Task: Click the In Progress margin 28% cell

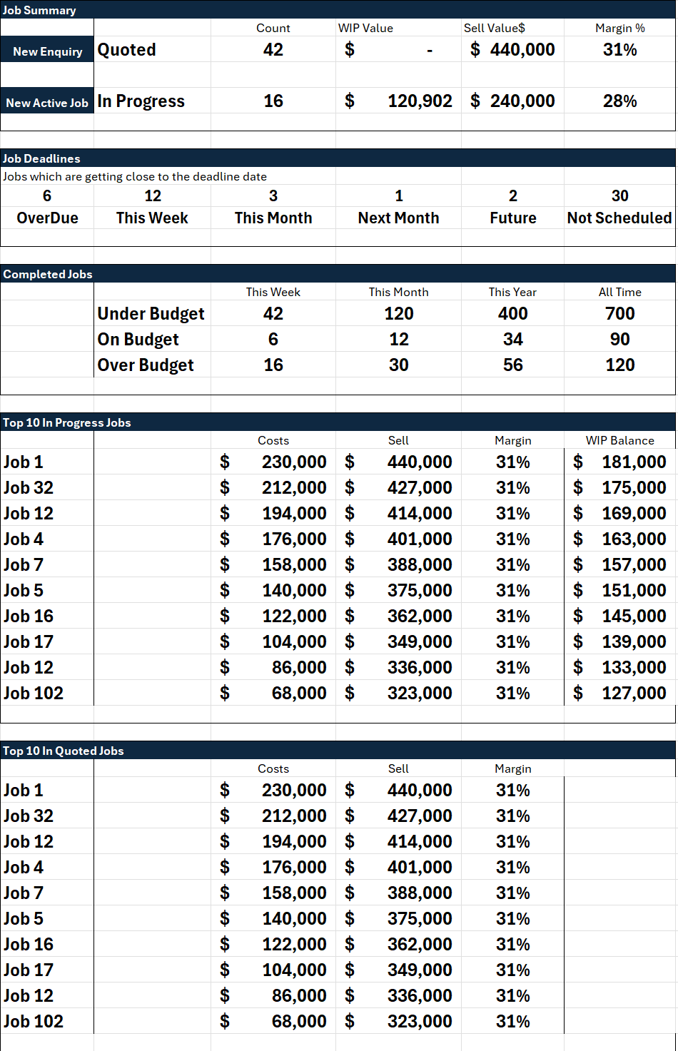Action: pyautogui.click(x=619, y=101)
